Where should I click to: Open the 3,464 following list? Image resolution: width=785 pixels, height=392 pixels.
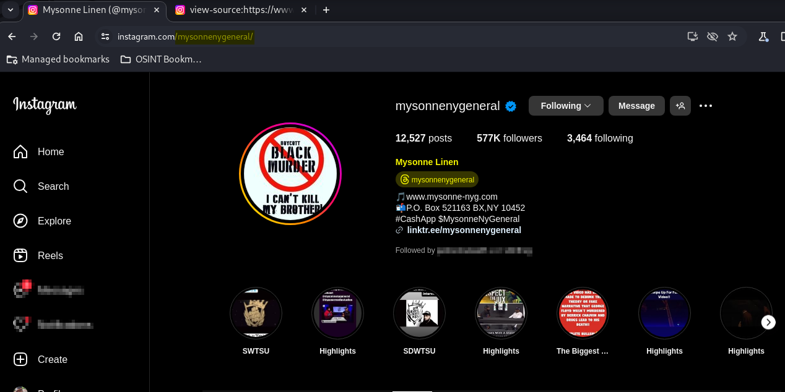click(x=600, y=138)
